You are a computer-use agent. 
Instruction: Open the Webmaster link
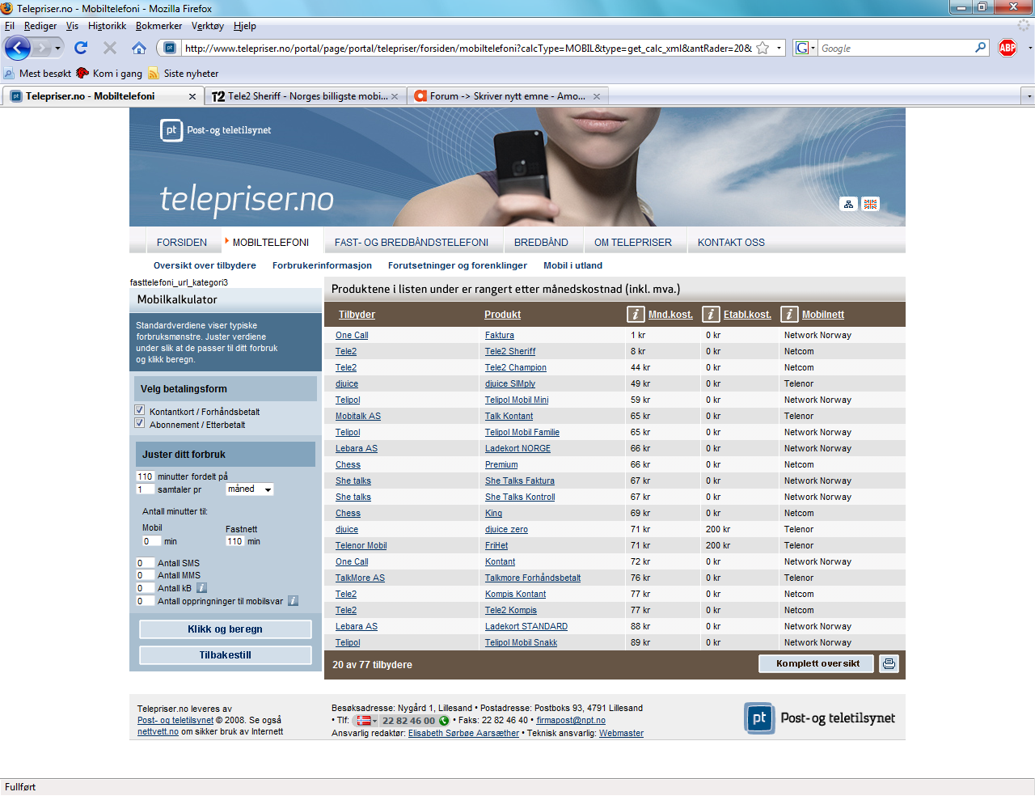(x=621, y=733)
